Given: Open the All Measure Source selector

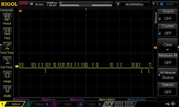Looking at the screenshot, I should [168, 75].
